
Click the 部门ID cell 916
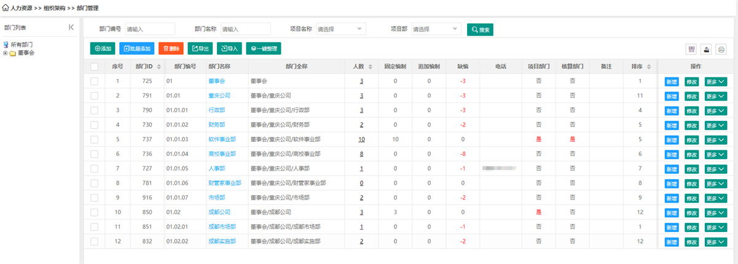[x=147, y=198]
